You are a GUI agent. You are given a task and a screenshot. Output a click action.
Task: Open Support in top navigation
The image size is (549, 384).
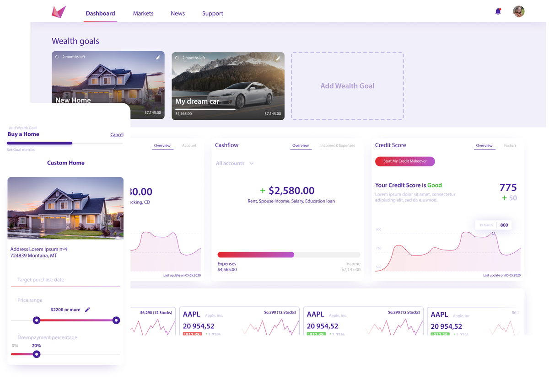click(x=213, y=13)
